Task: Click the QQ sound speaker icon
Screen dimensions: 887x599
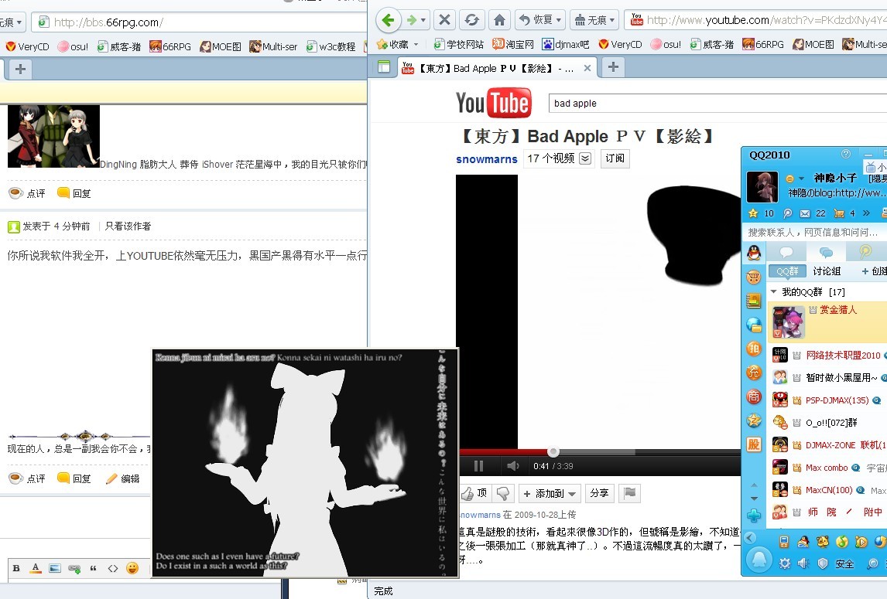Action: [803, 563]
